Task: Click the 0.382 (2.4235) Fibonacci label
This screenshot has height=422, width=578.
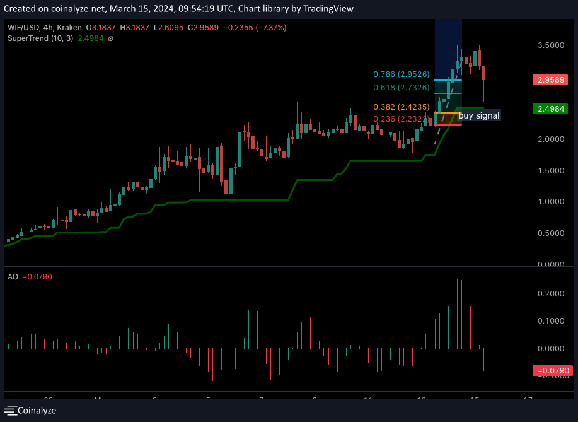Action: (x=402, y=107)
